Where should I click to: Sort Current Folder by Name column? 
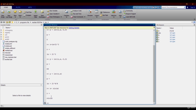coord(8,28)
